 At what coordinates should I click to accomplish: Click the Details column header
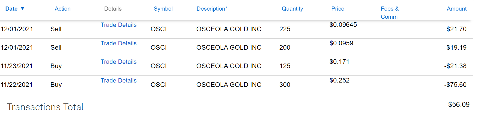point(113,9)
